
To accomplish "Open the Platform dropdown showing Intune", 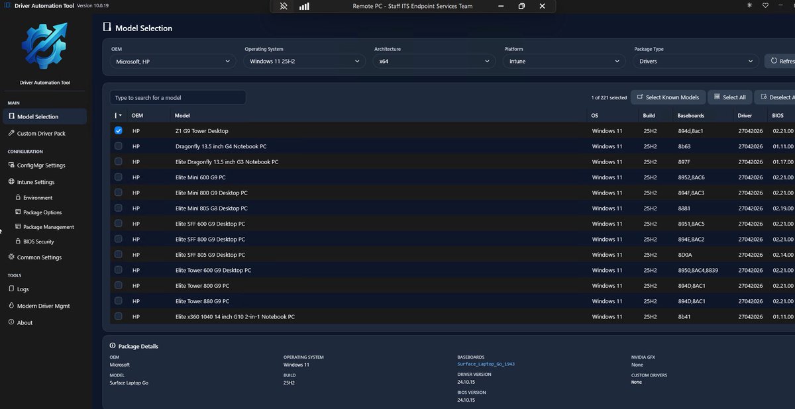I will (564, 61).
